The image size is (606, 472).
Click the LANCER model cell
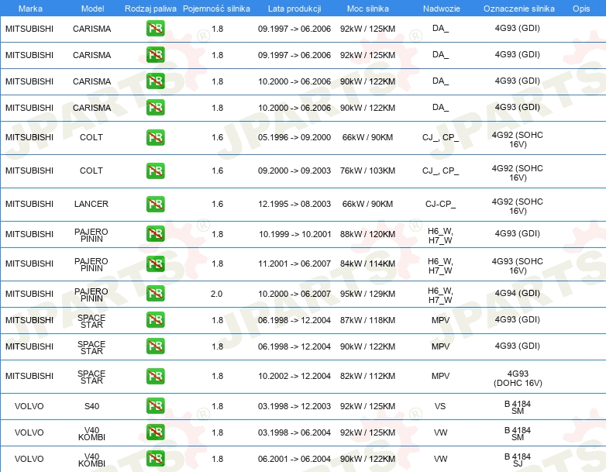91,204
